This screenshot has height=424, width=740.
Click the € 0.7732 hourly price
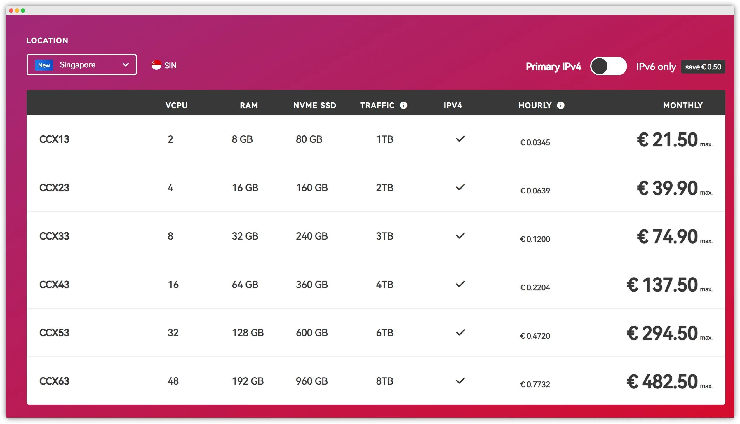pos(535,384)
